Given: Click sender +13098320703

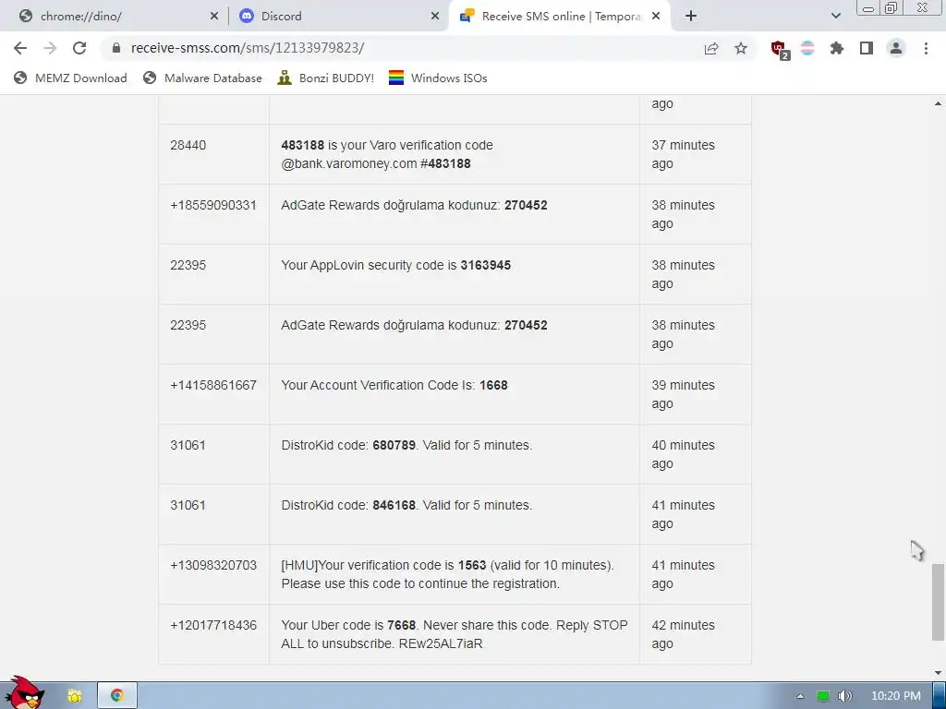Looking at the screenshot, I should click(x=213, y=566).
